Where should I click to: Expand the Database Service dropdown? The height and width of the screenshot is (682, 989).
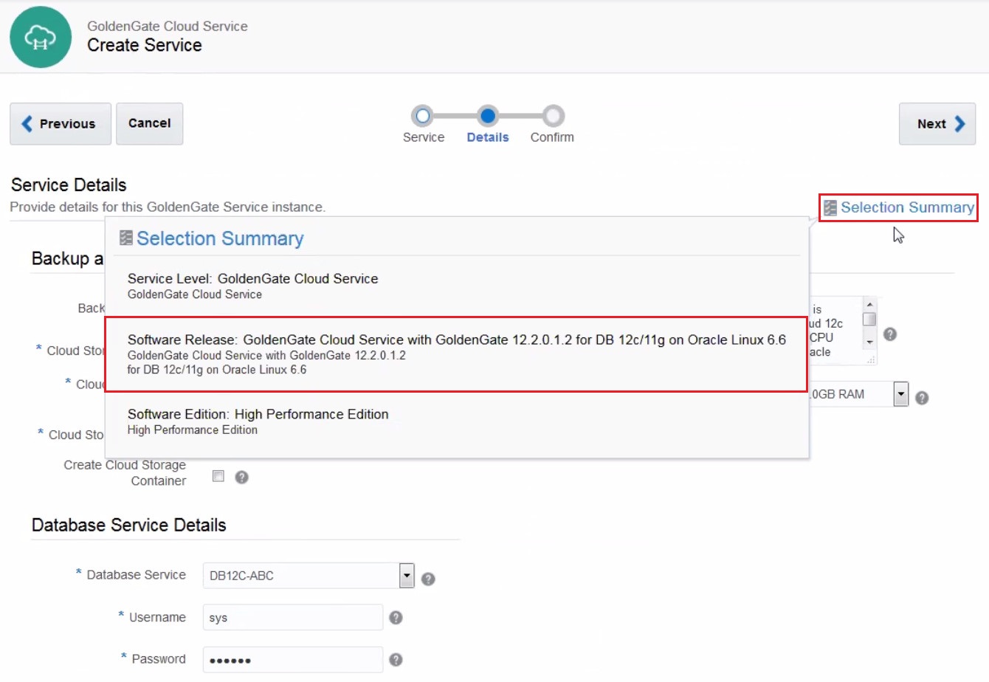[407, 576]
